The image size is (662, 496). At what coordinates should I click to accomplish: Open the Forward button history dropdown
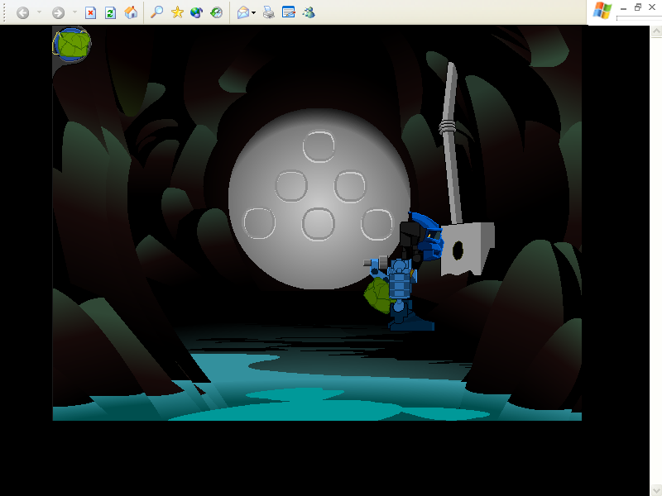(74, 12)
